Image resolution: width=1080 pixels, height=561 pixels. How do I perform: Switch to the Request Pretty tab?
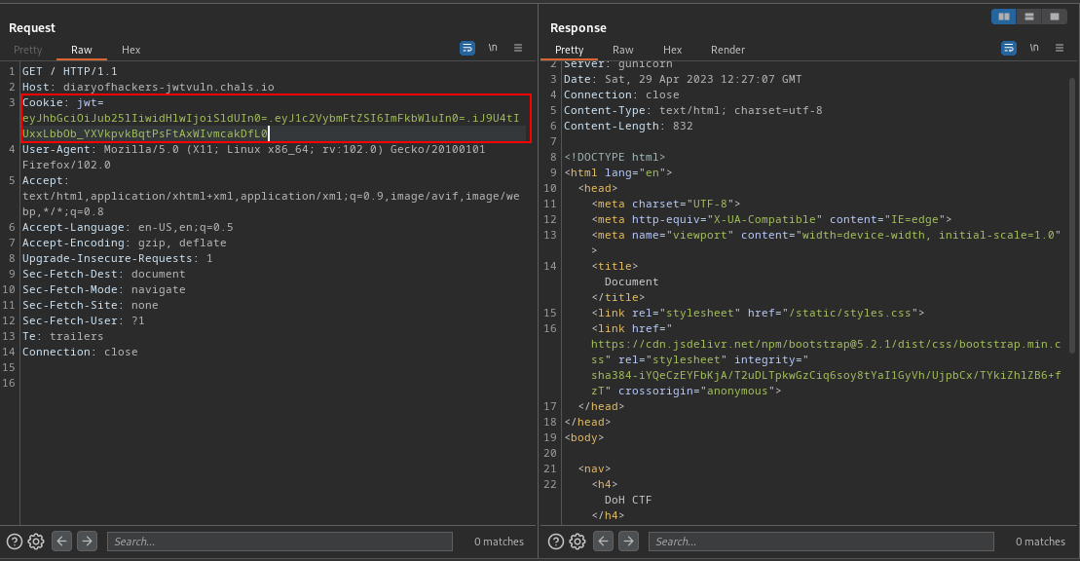(27, 50)
